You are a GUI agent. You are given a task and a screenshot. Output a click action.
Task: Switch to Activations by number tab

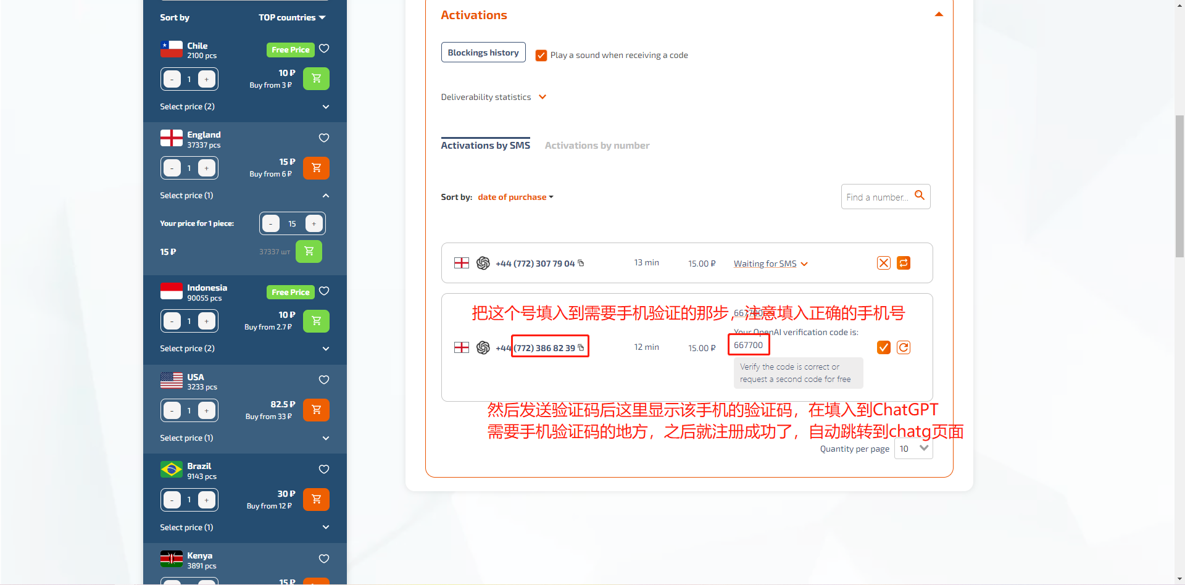pyautogui.click(x=597, y=146)
